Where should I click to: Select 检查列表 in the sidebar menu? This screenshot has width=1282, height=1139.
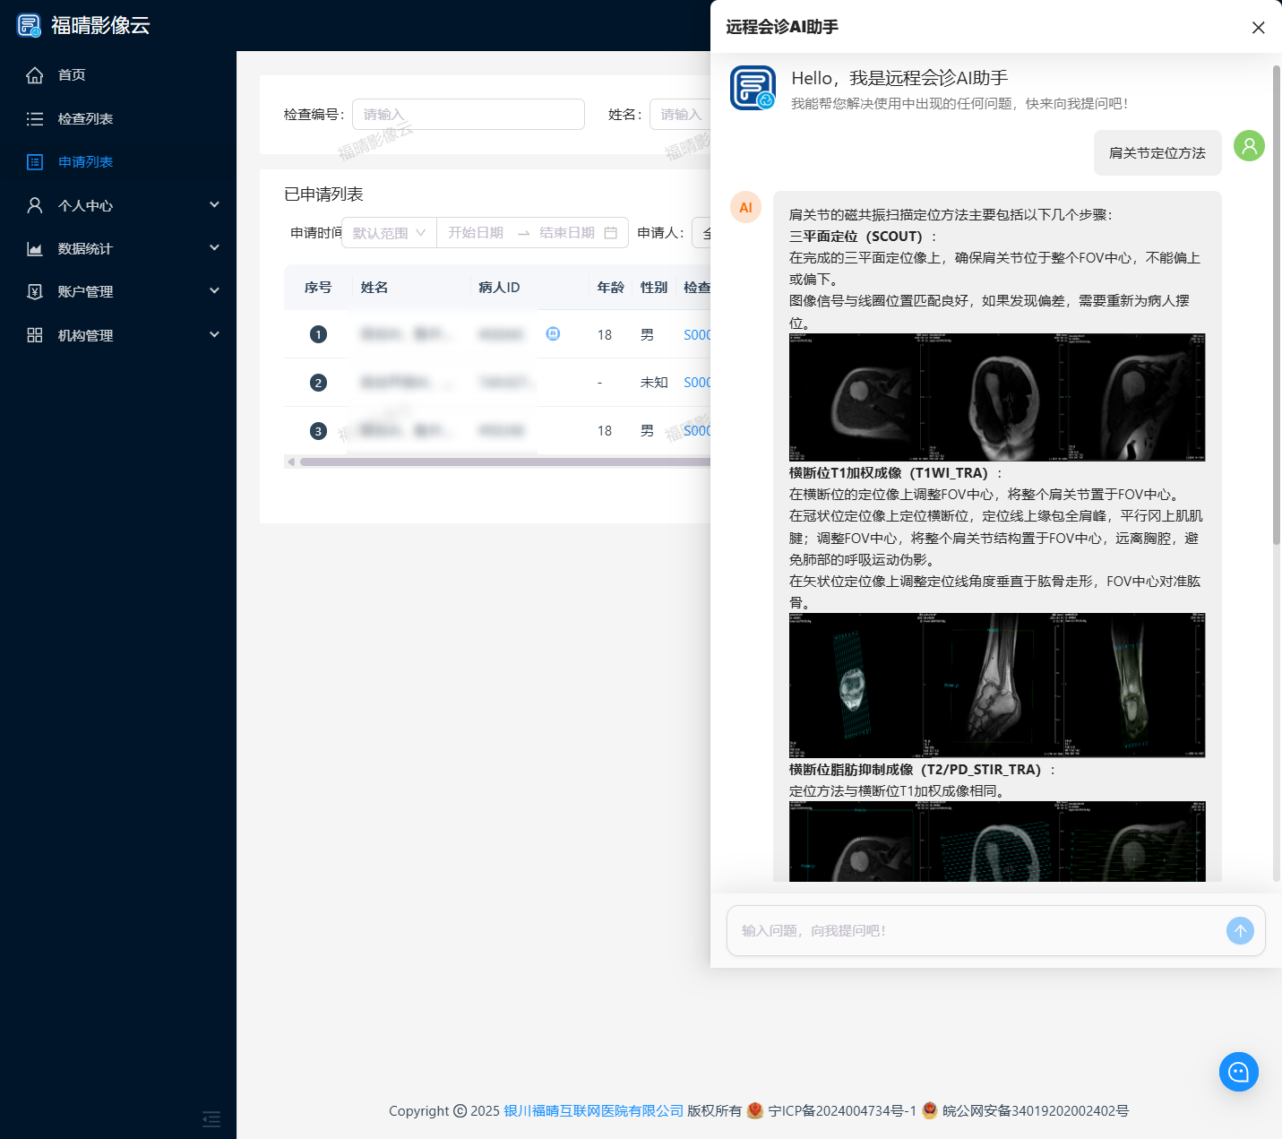pos(85,118)
